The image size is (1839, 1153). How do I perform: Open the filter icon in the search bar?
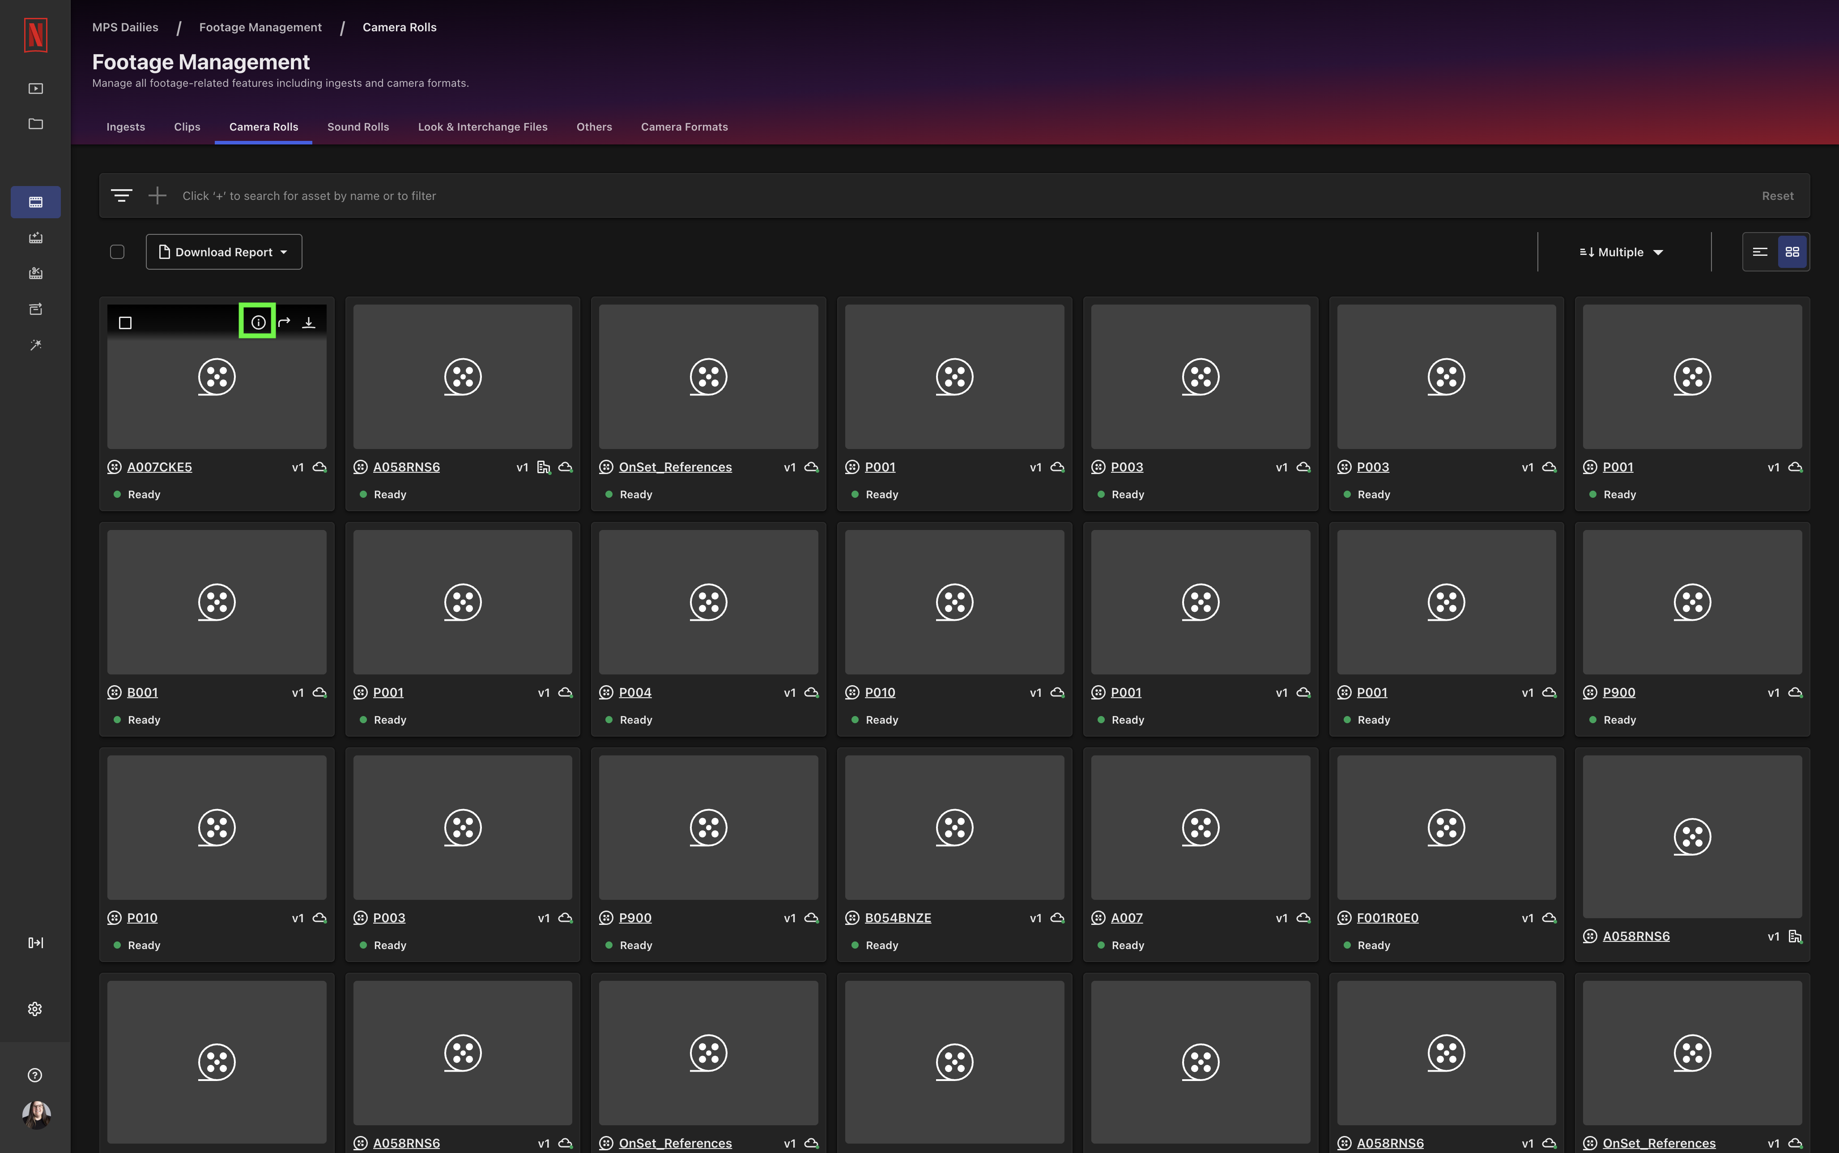coord(121,195)
